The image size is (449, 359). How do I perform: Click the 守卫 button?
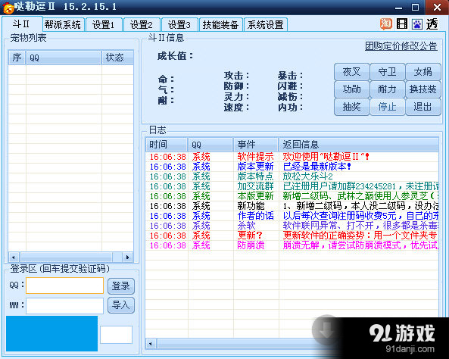pyautogui.click(x=387, y=72)
